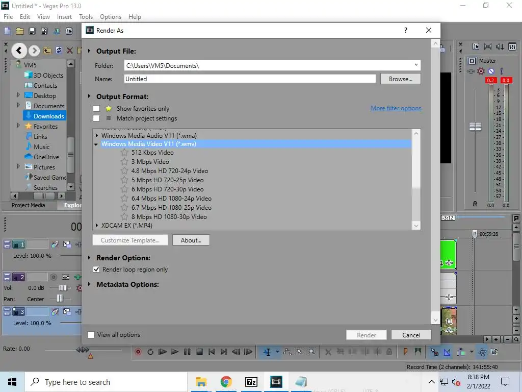Open the Help menu
This screenshot has width=522, height=392.
tap(135, 17)
